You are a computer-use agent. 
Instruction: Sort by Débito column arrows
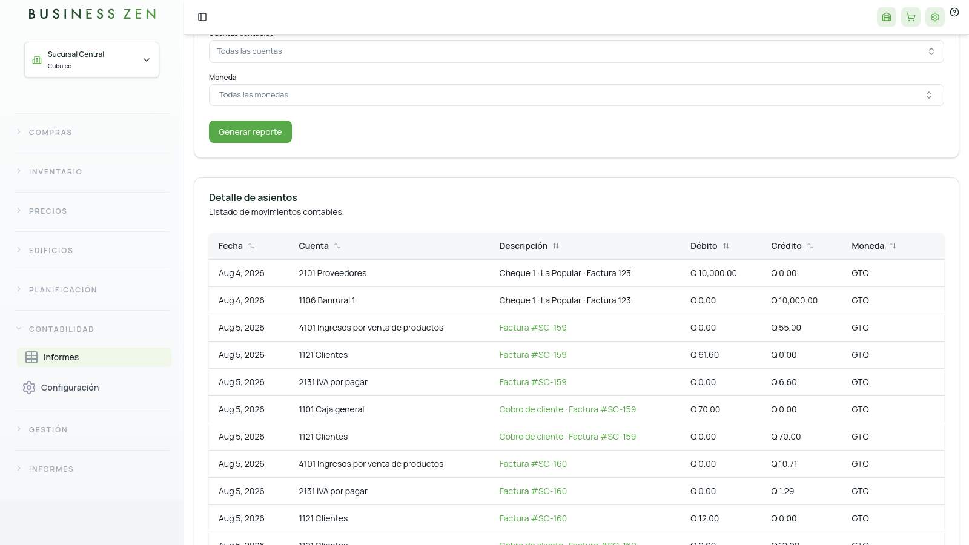click(726, 246)
